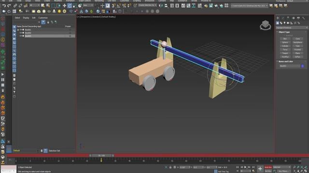The height and width of the screenshot is (173, 309).
Task: Click the play icon in left sidebar
Action: click(2, 74)
